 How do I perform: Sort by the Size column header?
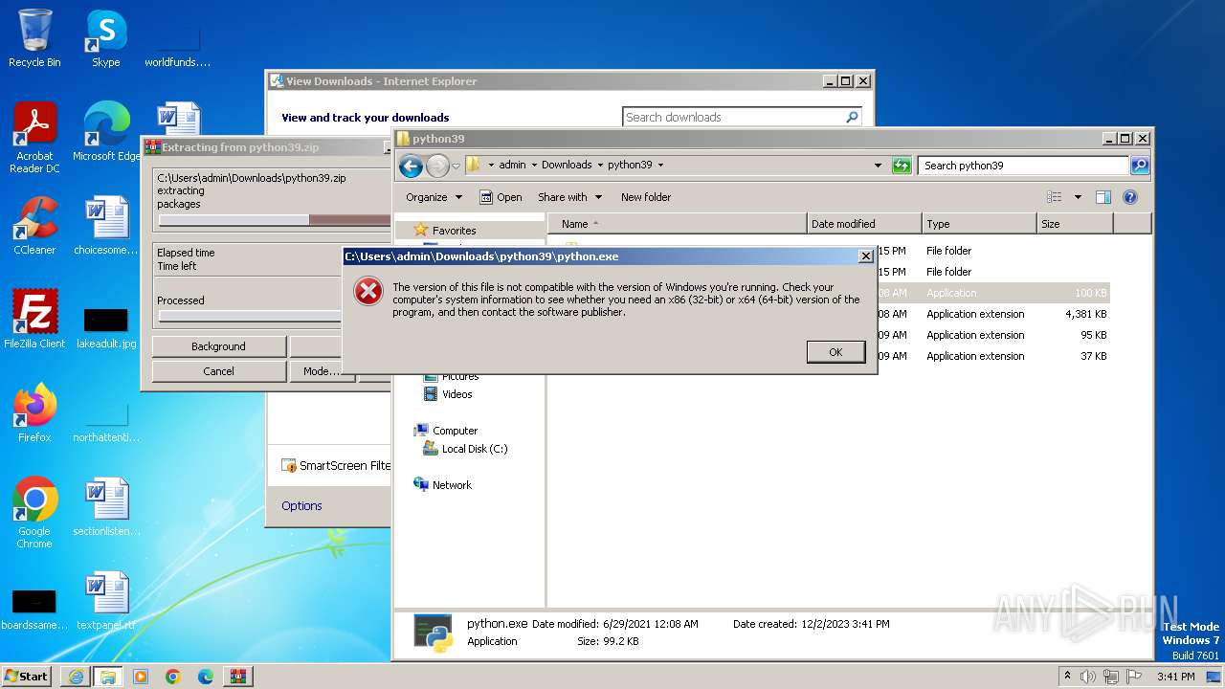(x=1075, y=224)
